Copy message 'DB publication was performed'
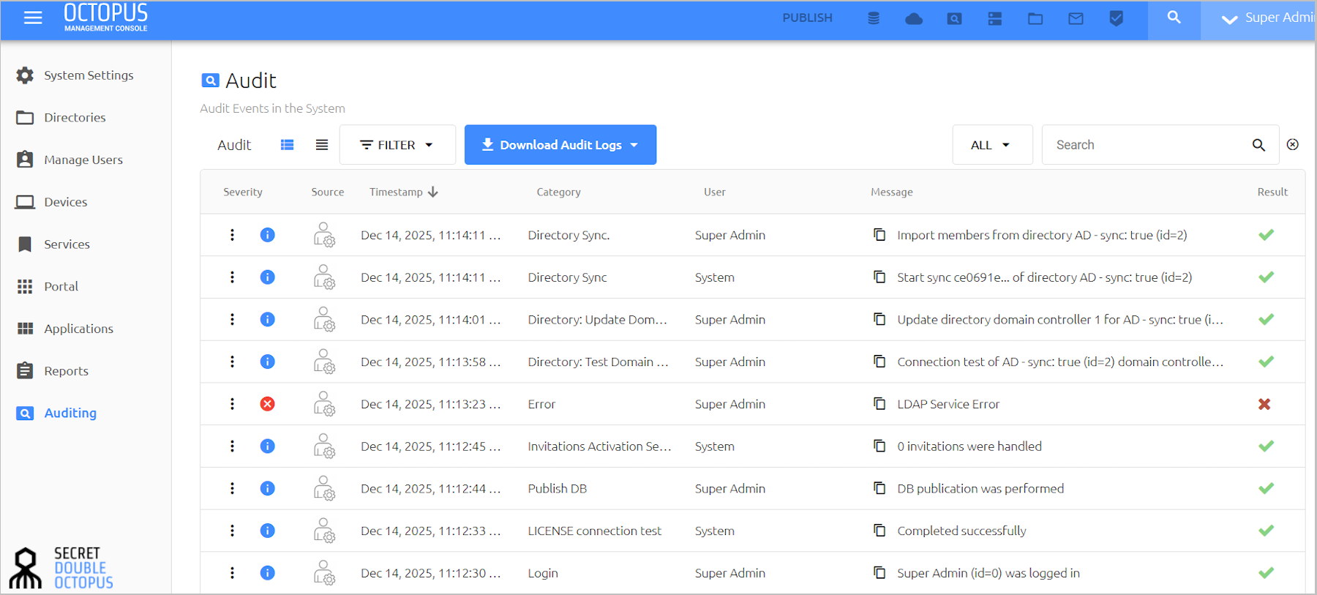Image resolution: width=1317 pixels, height=595 pixels. [x=879, y=488]
